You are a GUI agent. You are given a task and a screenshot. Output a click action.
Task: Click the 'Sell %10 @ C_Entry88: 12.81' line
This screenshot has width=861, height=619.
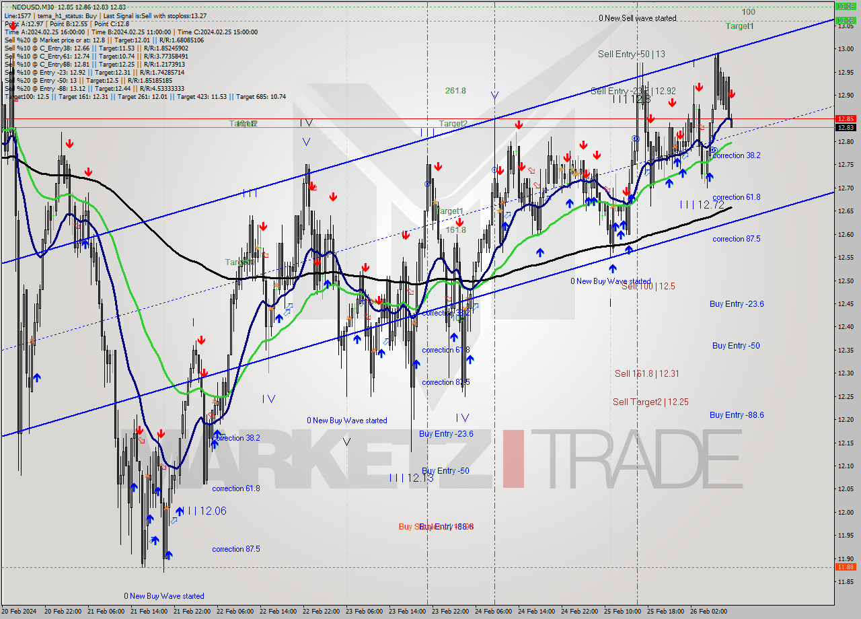(x=94, y=64)
